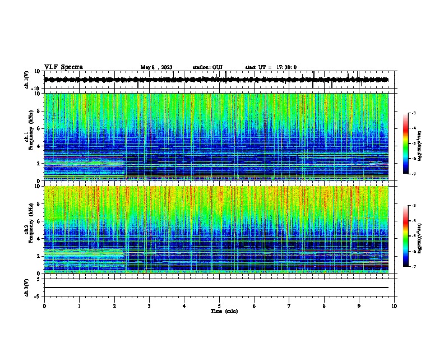Click time axis tick label 9
Image resolution: width=444 pixels, height=343 pixels.
point(359,306)
